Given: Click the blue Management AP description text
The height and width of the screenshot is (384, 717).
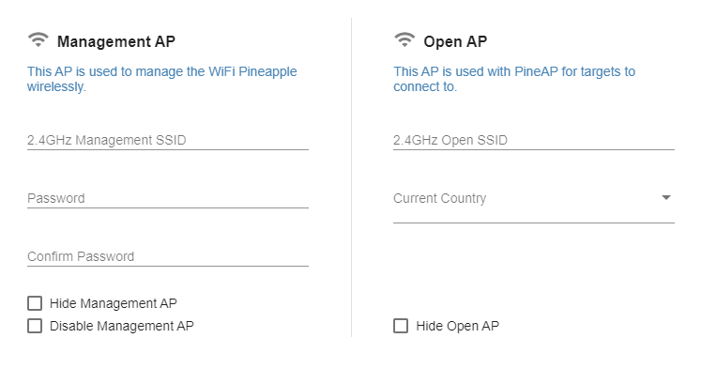Looking at the screenshot, I should click(x=161, y=79).
